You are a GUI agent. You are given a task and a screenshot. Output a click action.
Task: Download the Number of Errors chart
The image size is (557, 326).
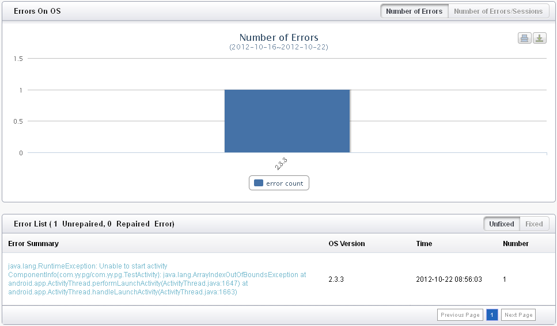click(x=540, y=38)
